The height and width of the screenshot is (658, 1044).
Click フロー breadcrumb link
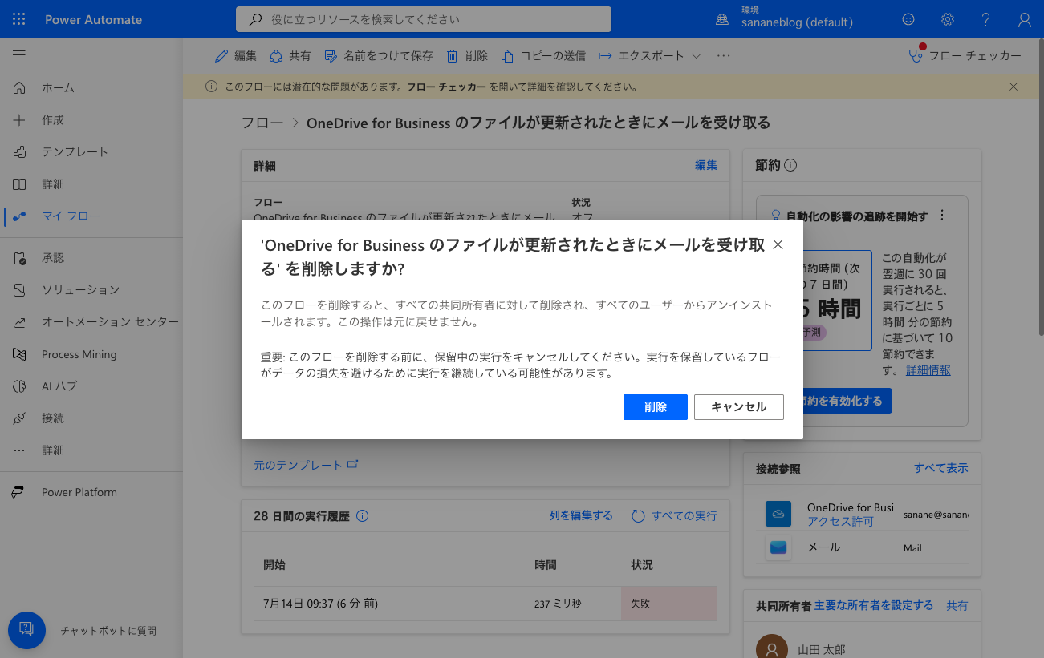pos(262,123)
